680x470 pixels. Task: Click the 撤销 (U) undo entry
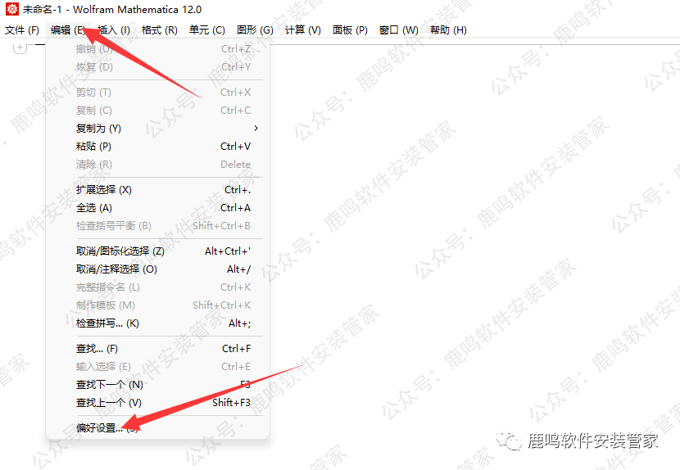158,49
